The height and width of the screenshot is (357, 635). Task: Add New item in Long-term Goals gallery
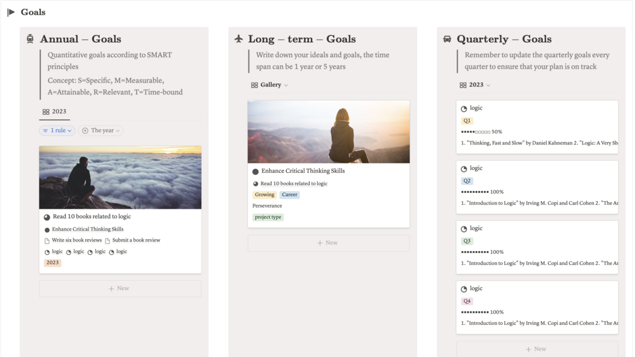pyautogui.click(x=329, y=243)
